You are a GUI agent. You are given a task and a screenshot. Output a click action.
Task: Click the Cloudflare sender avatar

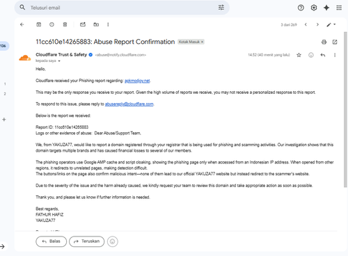25,58
